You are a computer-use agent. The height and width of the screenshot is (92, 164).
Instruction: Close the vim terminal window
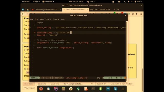point(125,16)
